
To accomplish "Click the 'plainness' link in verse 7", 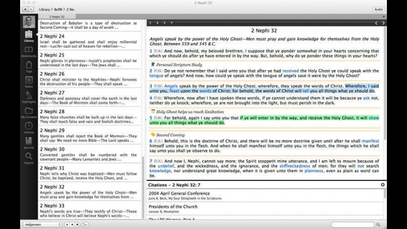I will 314,171.
